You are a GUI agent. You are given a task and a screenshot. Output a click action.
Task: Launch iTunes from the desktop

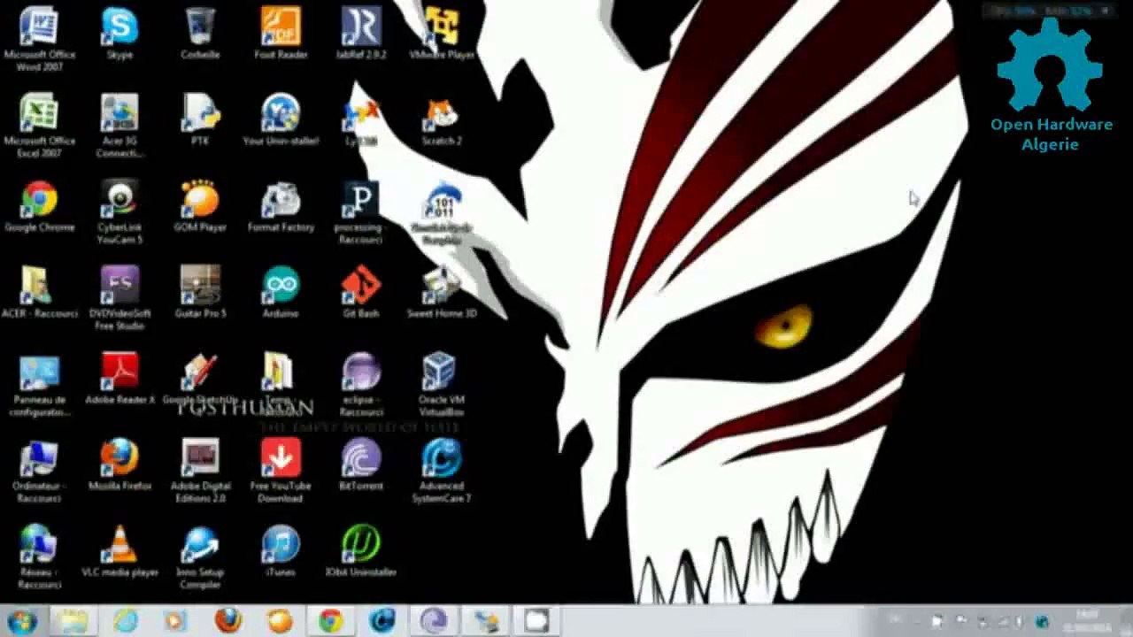coord(281,551)
